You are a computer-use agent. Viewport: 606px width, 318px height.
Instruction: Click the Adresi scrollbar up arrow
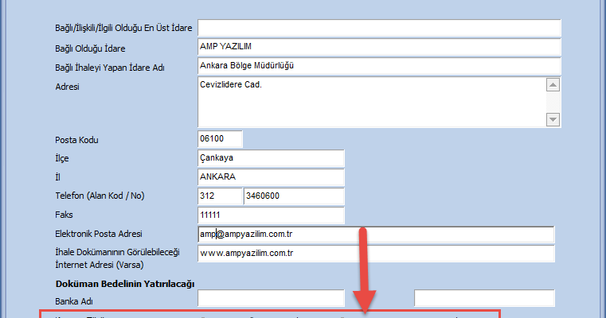pos(553,84)
